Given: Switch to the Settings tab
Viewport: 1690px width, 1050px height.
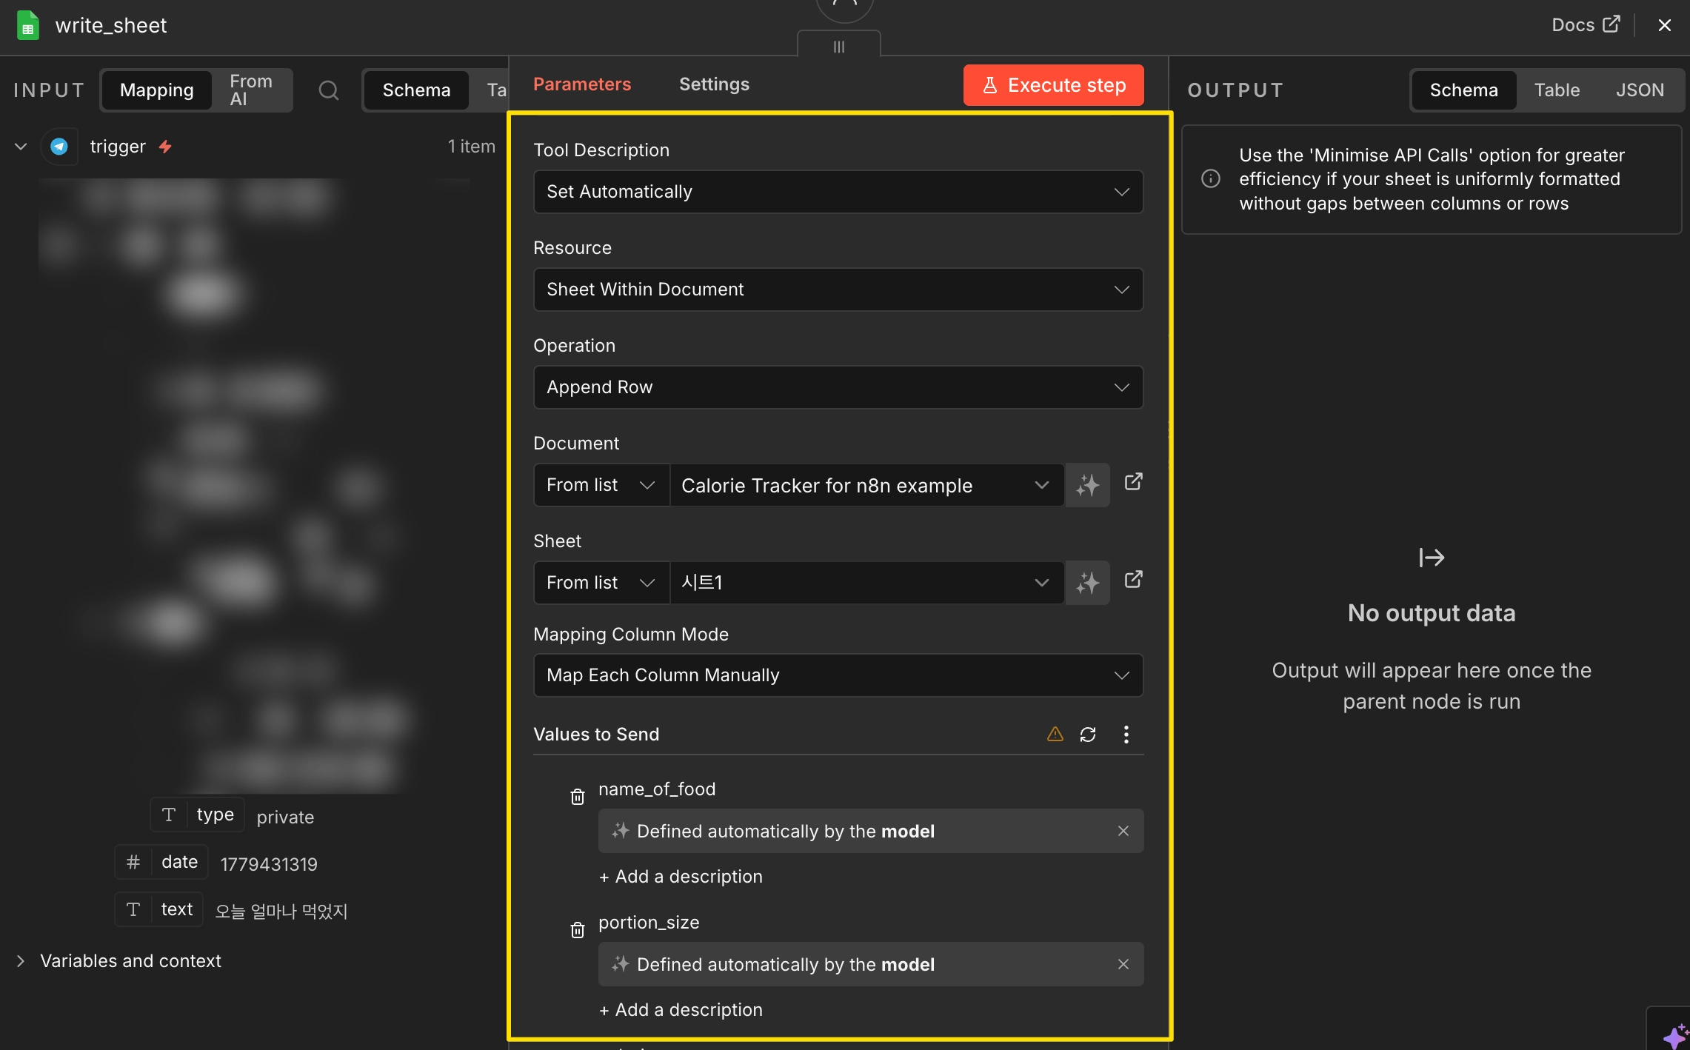Looking at the screenshot, I should [x=714, y=84].
